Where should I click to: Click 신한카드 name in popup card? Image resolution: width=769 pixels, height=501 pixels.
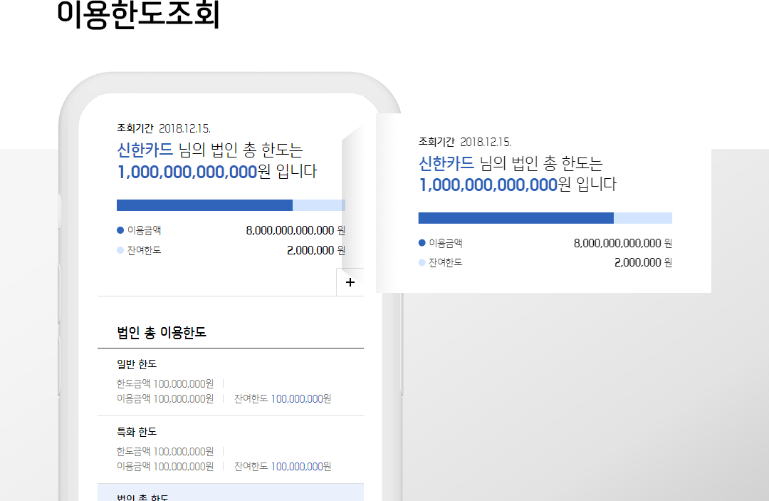coord(446,163)
